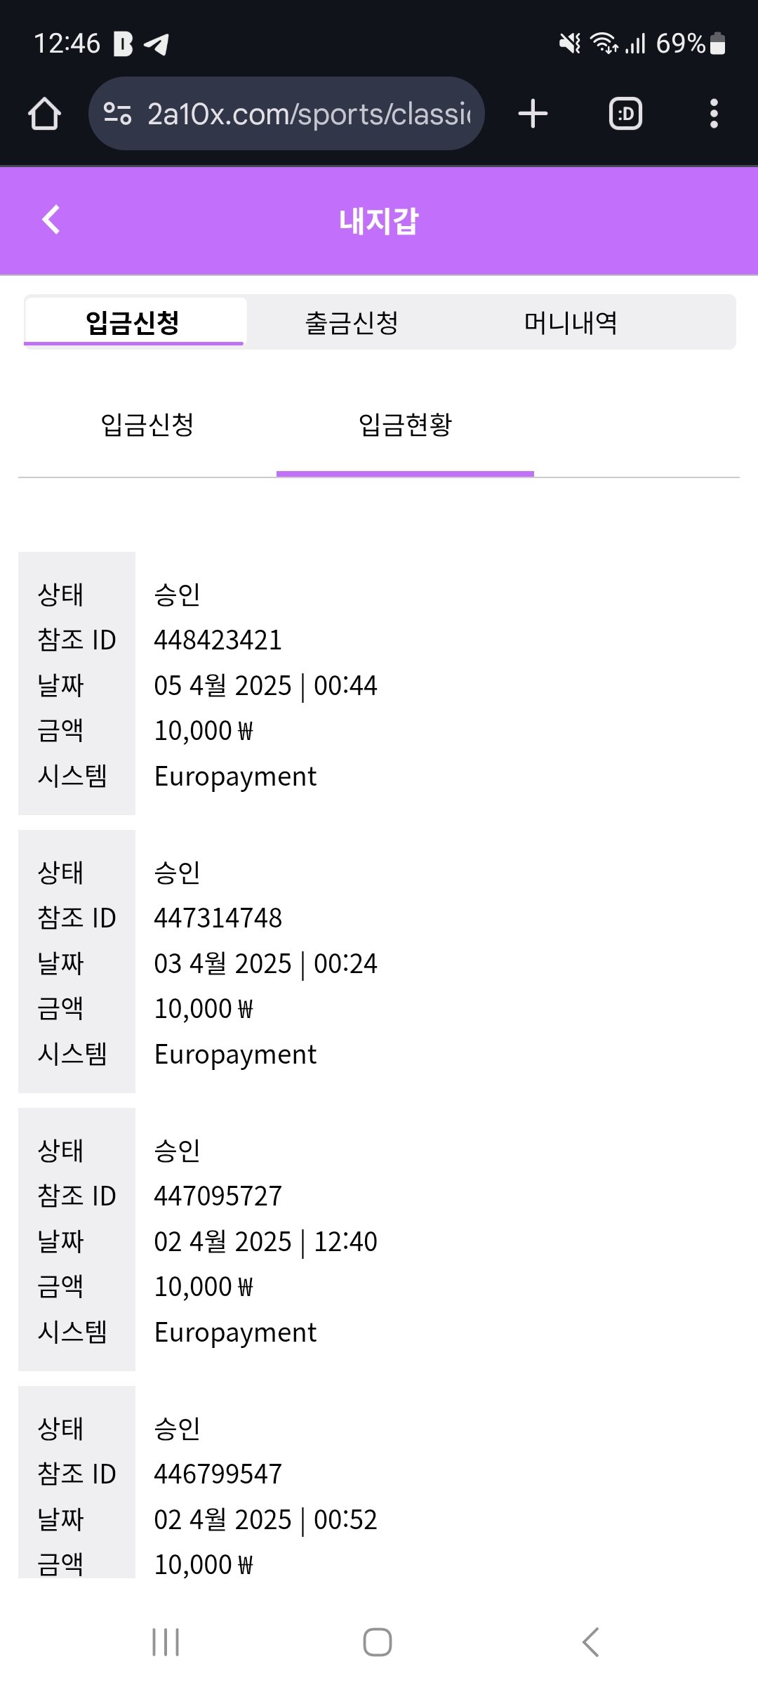Viewport: 758px width, 1685px height.
Task: Tap reference ID 448423421
Action: (x=218, y=640)
